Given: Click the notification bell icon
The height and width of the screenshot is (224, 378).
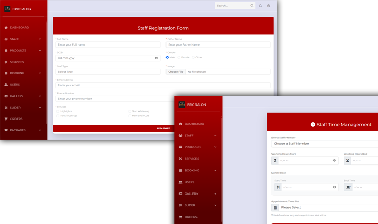Looking at the screenshot, I should pos(260,6).
